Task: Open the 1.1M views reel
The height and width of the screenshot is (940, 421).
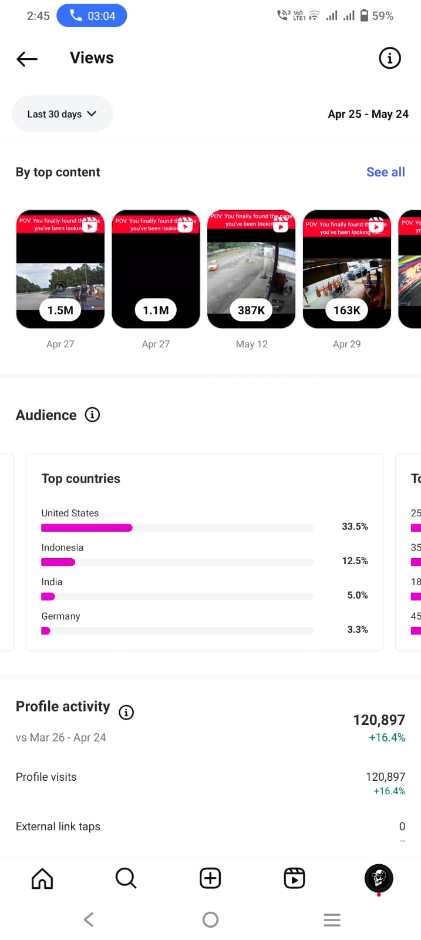Action: pos(156,269)
